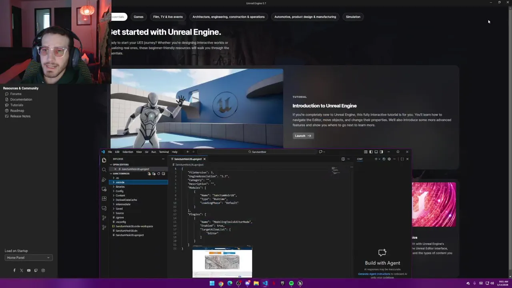This screenshot has height=288, width=512.
Task: Open the Forums link
Action: [16, 94]
